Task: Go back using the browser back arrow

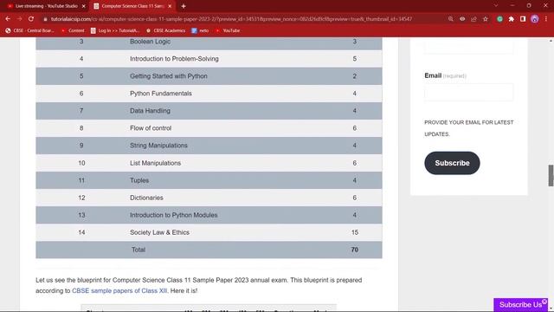Action: pos(8,19)
